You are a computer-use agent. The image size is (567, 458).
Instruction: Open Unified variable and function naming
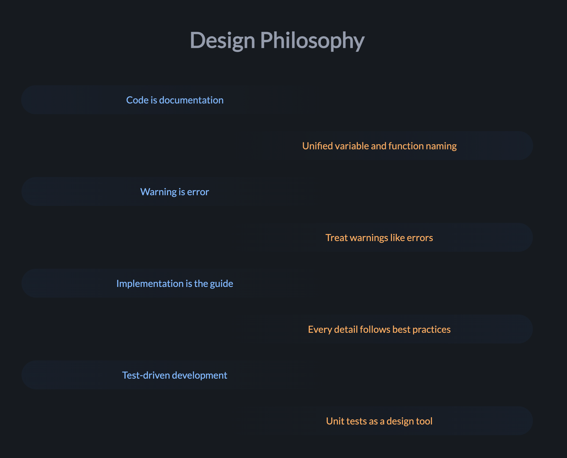(x=379, y=146)
